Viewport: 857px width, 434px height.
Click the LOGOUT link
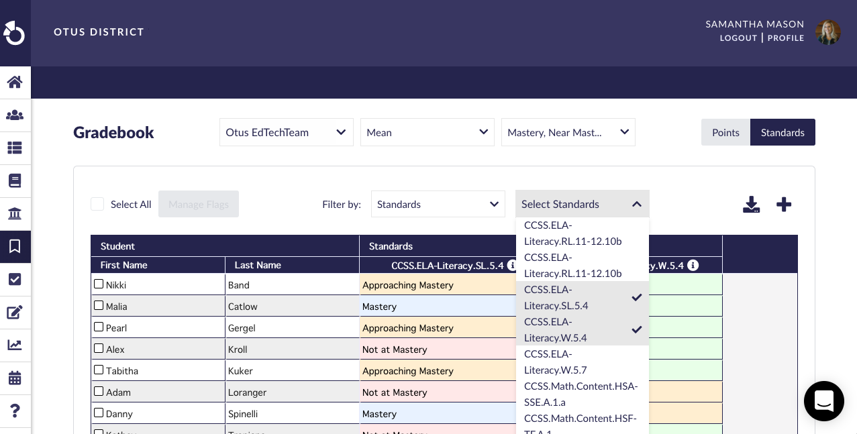pyautogui.click(x=738, y=38)
